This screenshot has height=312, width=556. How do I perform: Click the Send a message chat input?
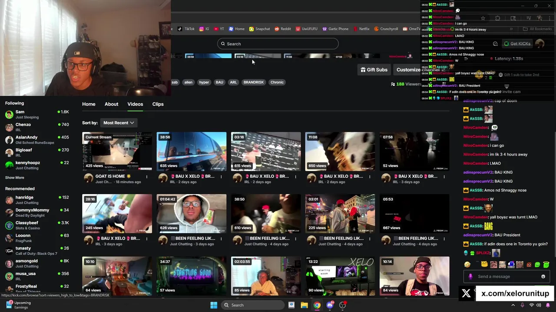coord(506,276)
